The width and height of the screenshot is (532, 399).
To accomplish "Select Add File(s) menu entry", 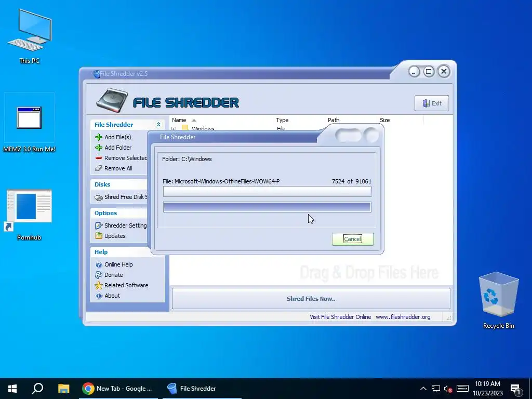I will (x=118, y=137).
